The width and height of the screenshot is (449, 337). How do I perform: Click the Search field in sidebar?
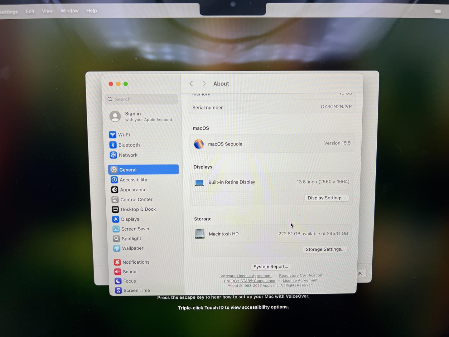pyautogui.click(x=142, y=99)
